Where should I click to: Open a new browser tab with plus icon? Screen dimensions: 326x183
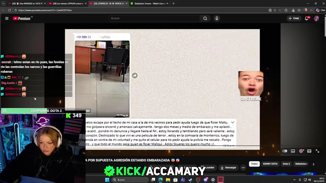[173, 3]
